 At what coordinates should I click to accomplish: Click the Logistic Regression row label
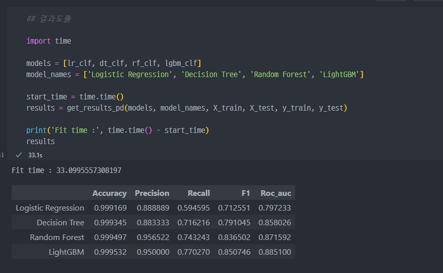click(50, 208)
